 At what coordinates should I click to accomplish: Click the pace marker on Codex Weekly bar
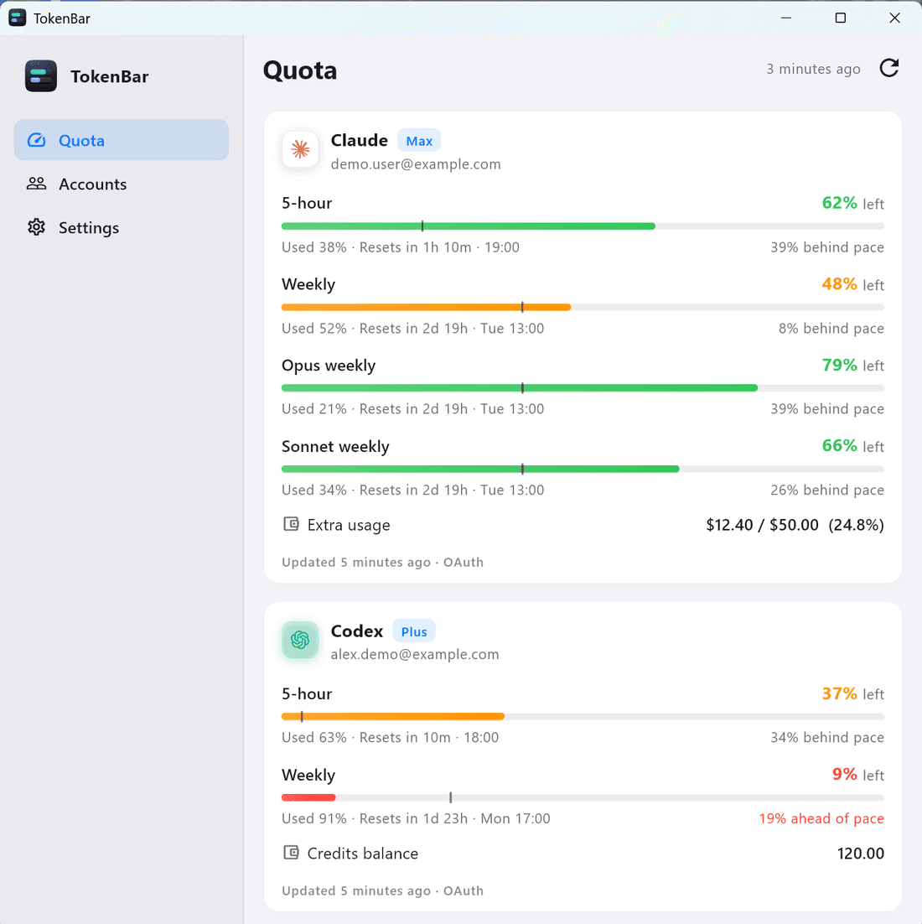point(451,797)
